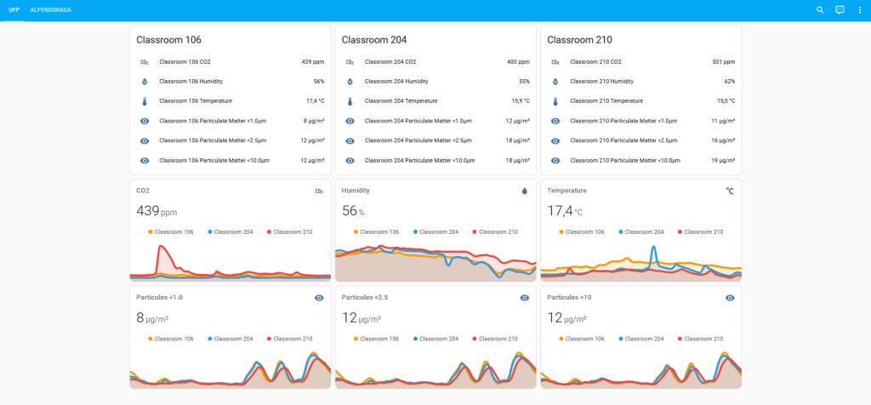Click 62% humidity value in Classroom 210
871x405 pixels.
pyautogui.click(x=729, y=82)
